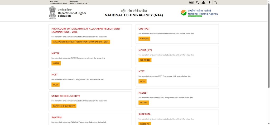Click the SWAYAM card heading
Screen dimensions: 270x125
56,117
